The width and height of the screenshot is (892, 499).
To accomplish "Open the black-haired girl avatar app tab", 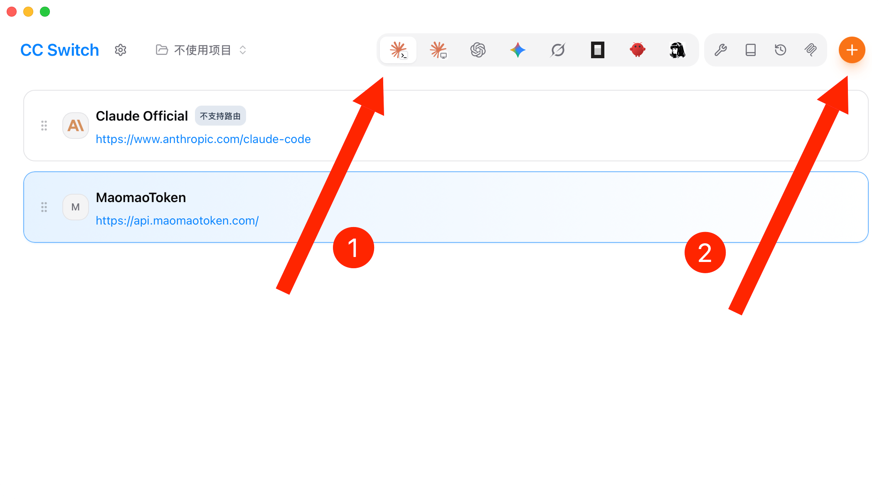I will (x=678, y=50).
